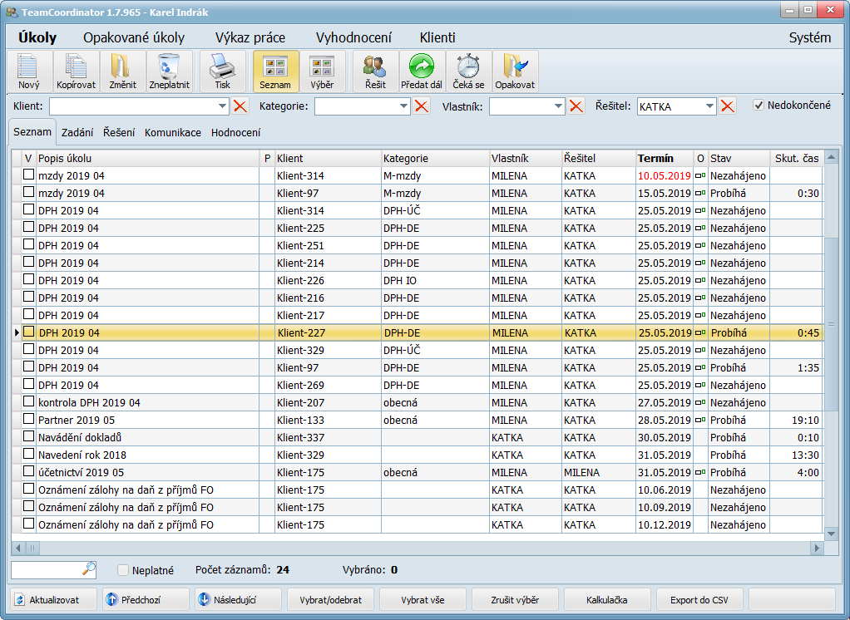The image size is (850, 620).
Task: Click the Vybrat vše button
Action: coord(424,600)
